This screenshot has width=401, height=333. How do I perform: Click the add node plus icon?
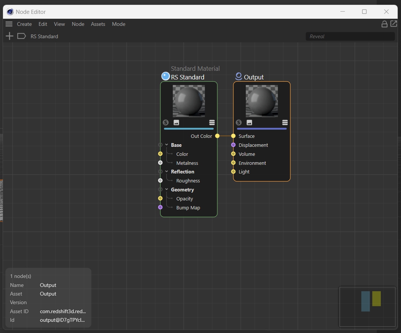point(9,36)
